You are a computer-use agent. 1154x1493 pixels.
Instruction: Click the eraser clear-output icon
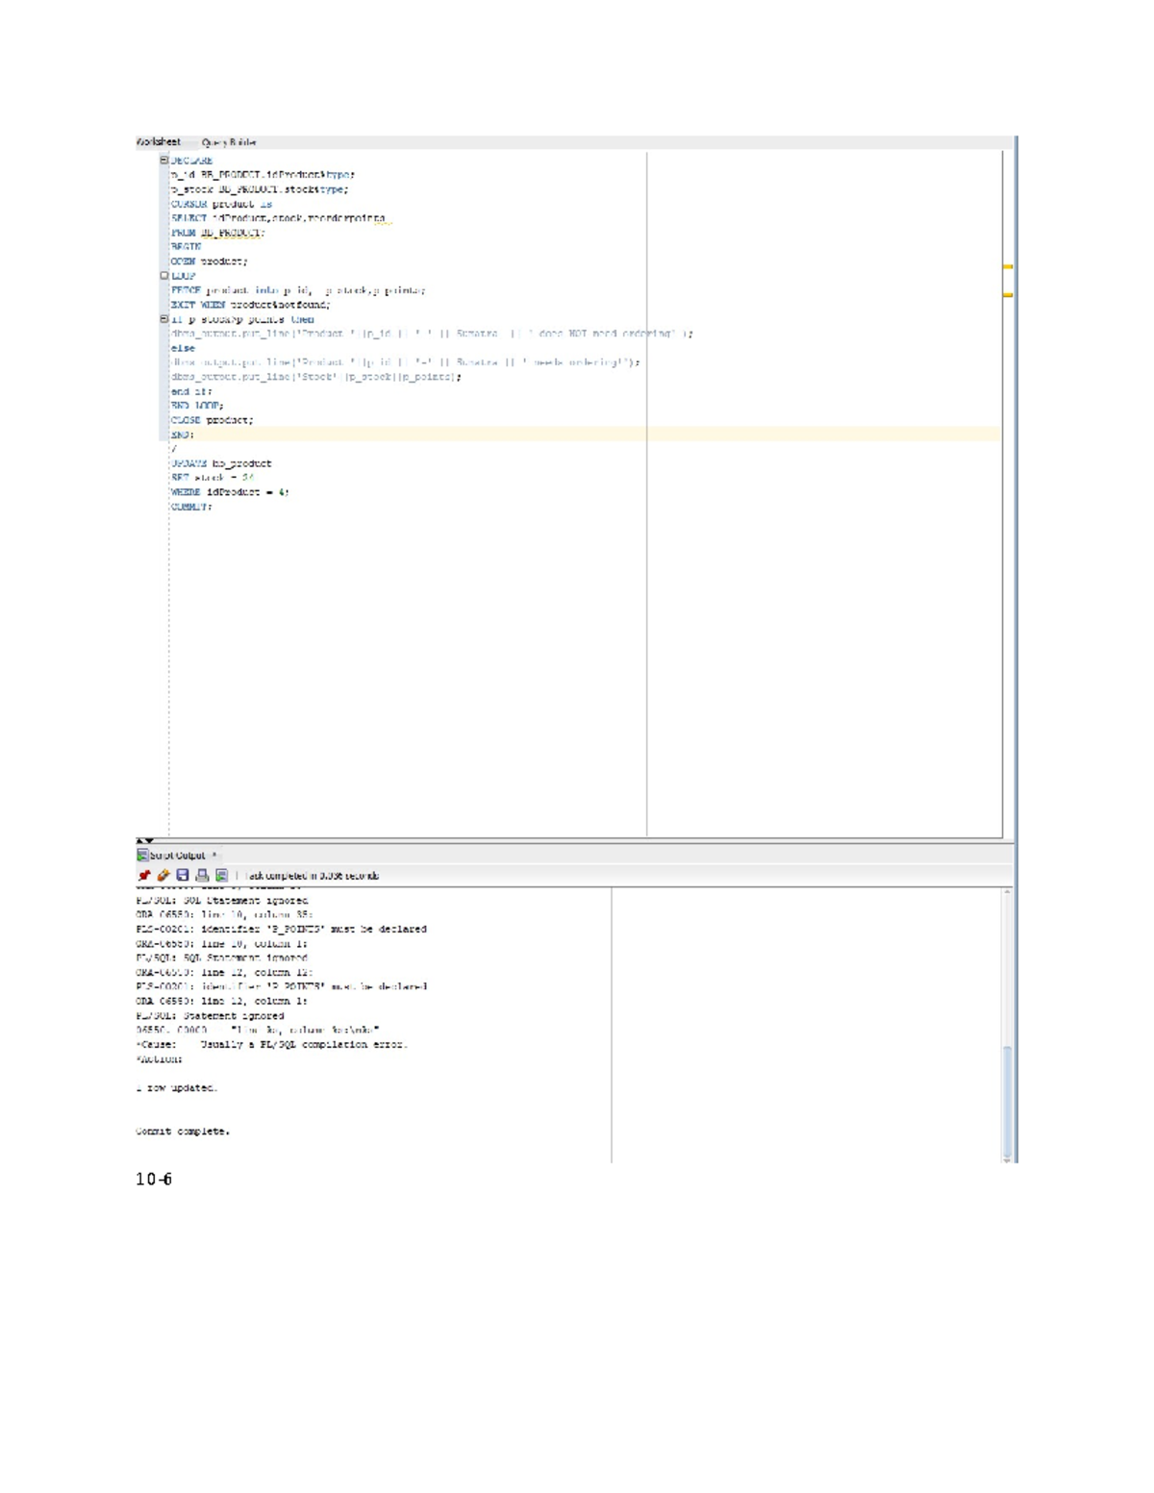(x=163, y=876)
